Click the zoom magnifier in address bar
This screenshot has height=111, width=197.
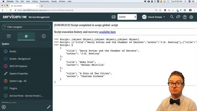156,10
